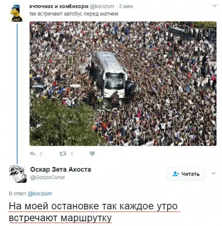
Task: Click the @GonzoCurse handle
Action: [x=47, y=177]
